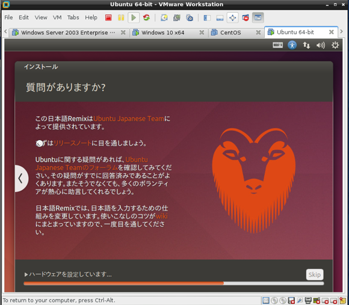This screenshot has height=305, width=349.
Task: Click the floppy drive status bar icon
Action: click(291, 301)
